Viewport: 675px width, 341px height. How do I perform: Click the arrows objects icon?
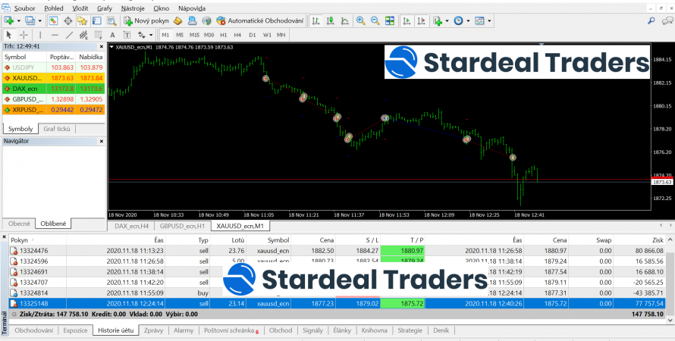coord(141,35)
